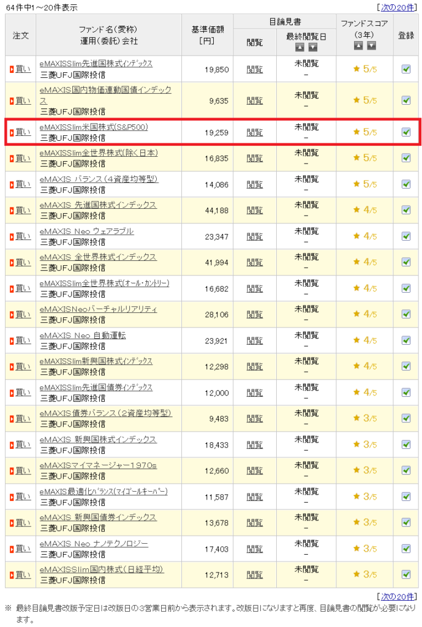Image resolution: width=422 pixels, height=627 pixels.
Task: Toggle registration checkbox for eMAXIS Slim 全世界株式(除く日本)
Action: tap(406, 157)
